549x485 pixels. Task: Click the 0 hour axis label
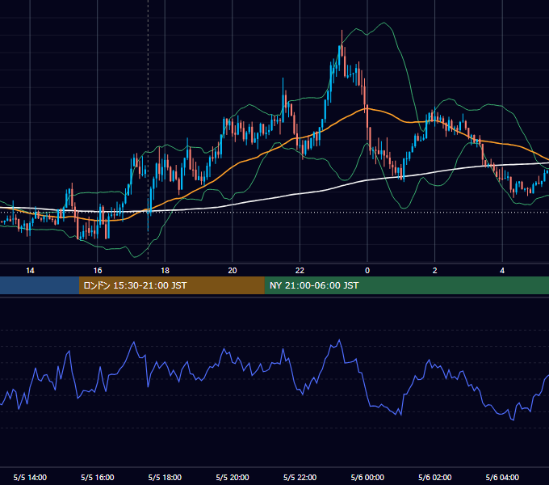[x=367, y=271]
